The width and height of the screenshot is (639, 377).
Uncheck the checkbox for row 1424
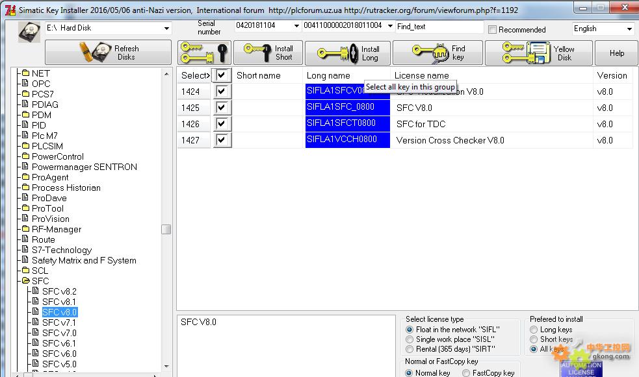coord(221,91)
